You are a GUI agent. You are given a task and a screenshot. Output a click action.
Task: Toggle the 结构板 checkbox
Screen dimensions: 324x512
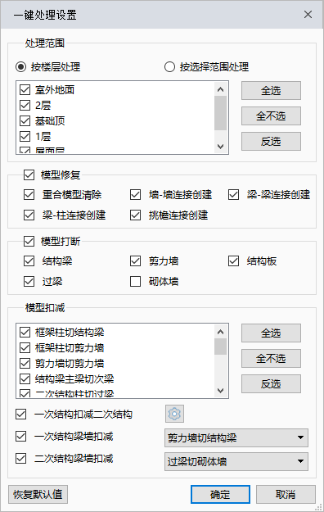[x=234, y=261]
